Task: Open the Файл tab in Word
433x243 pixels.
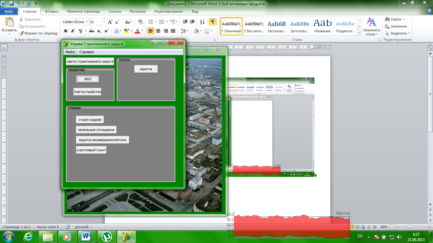Action: point(9,11)
